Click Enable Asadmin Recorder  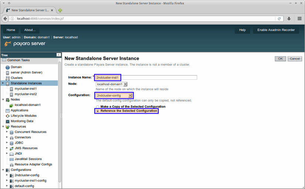[276, 30]
